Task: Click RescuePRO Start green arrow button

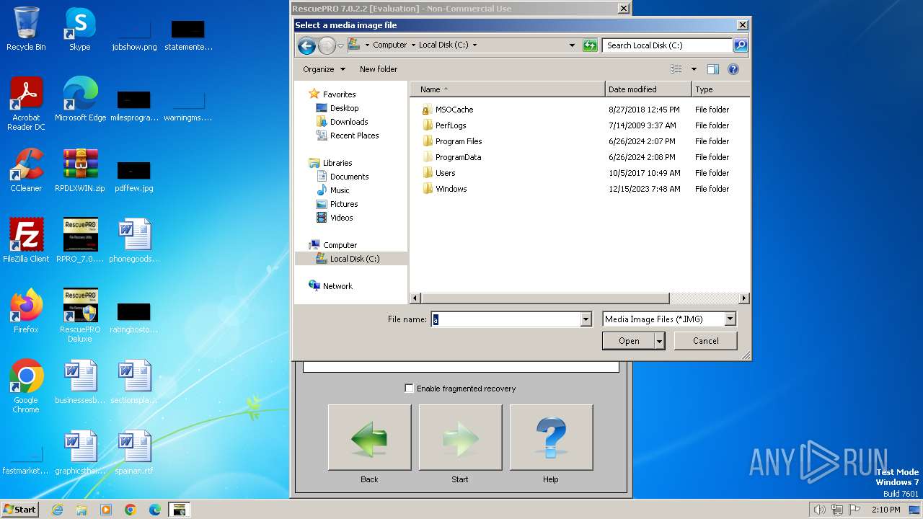Action: pyautogui.click(x=460, y=438)
